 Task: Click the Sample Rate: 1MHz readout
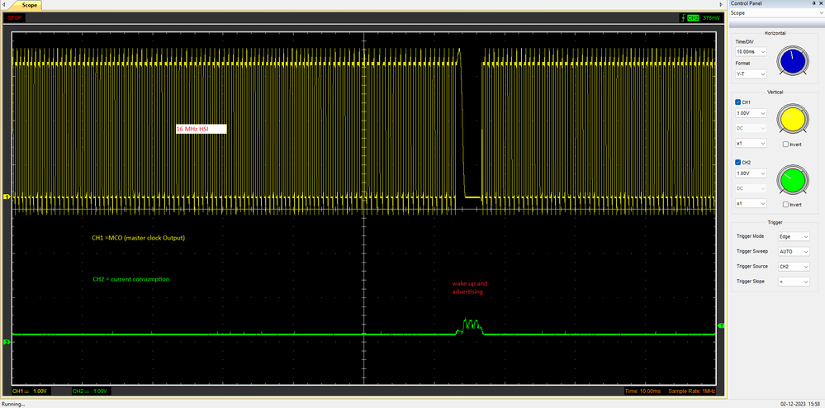tap(692, 391)
